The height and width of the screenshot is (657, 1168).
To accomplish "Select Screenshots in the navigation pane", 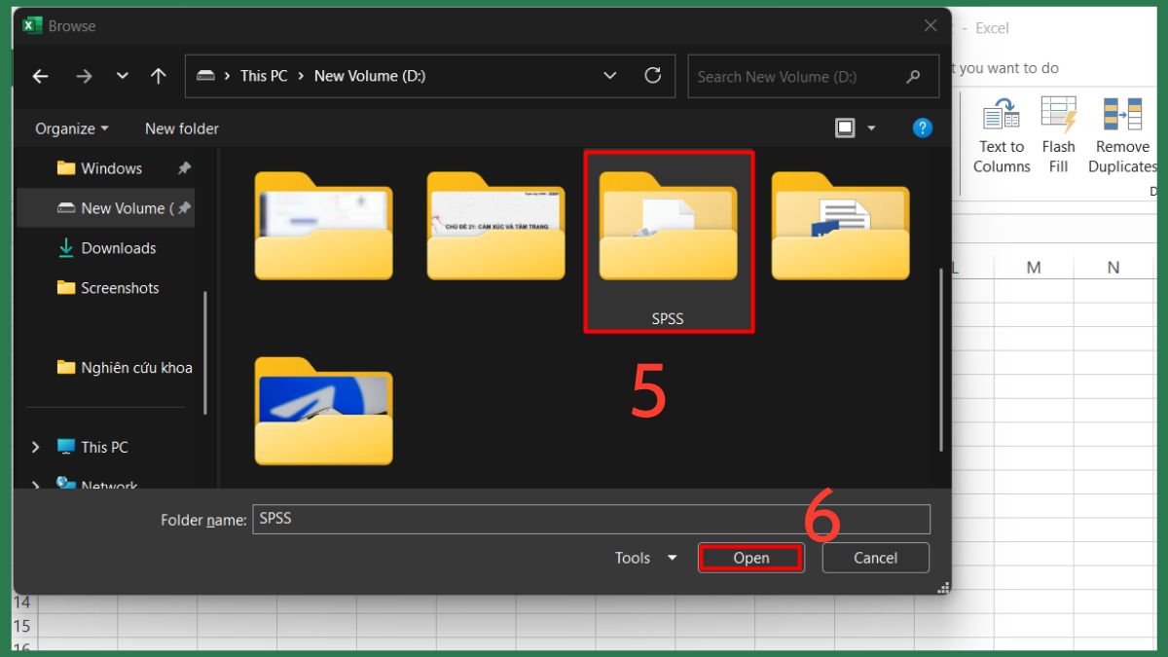I will (x=121, y=288).
